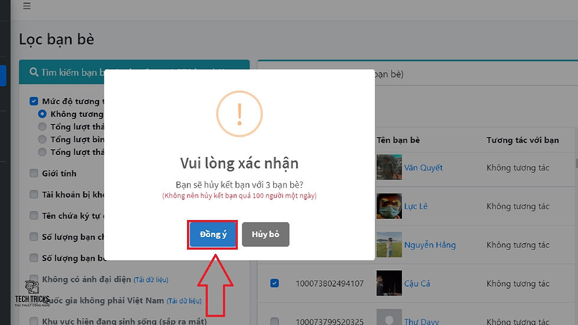Screen dimensions: 578x325
Task: Enable Khu vực hiện đang sinh sống checkbox
Action: pyautogui.click(x=34, y=321)
